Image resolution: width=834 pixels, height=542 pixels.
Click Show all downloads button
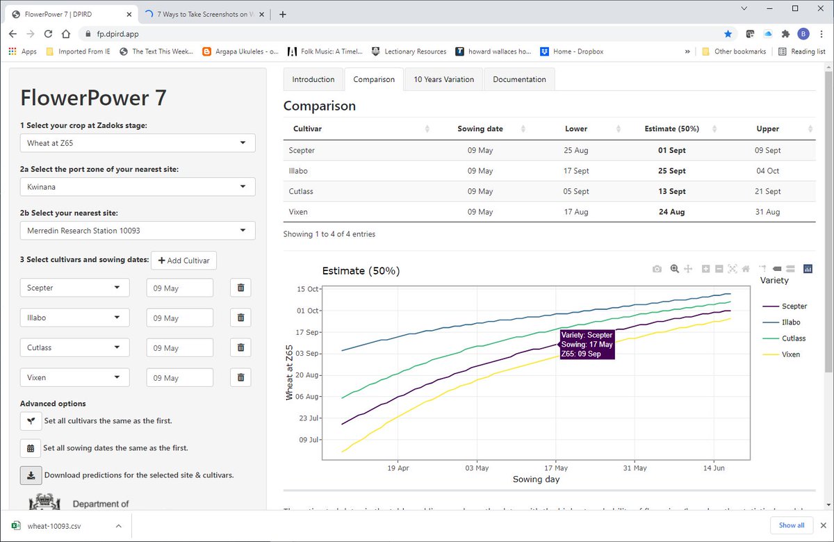(792, 525)
